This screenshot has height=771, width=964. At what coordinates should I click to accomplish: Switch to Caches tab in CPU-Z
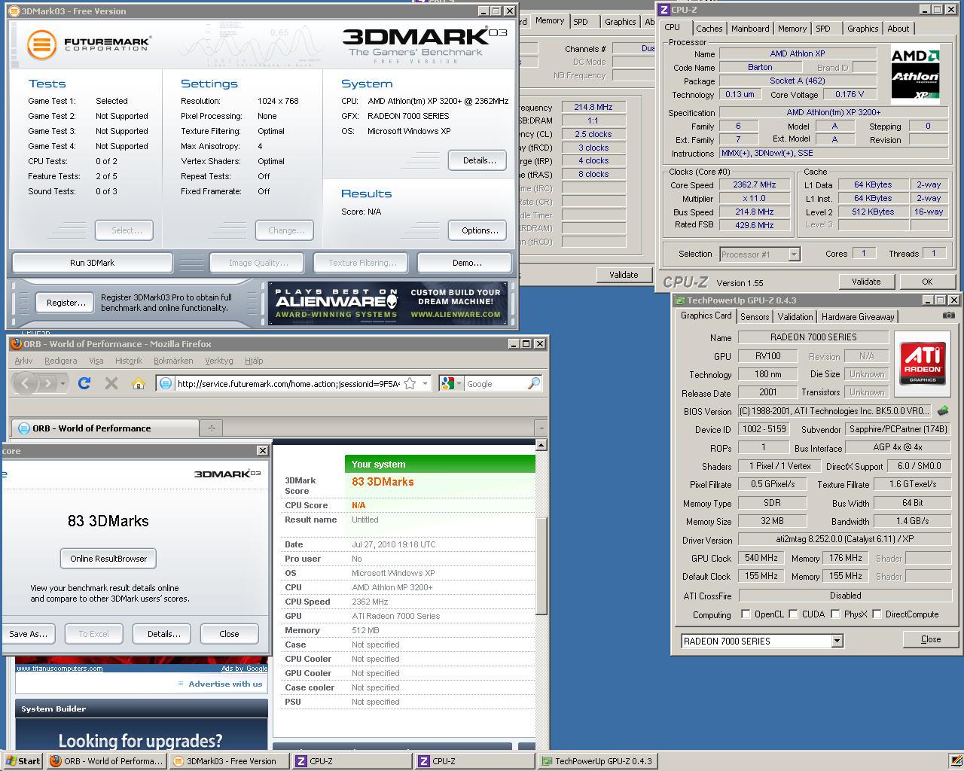click(709, 29)
